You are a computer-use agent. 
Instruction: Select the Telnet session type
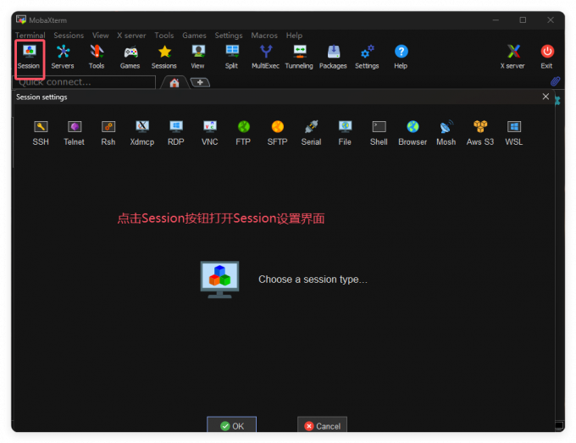[x=75, y=133]
